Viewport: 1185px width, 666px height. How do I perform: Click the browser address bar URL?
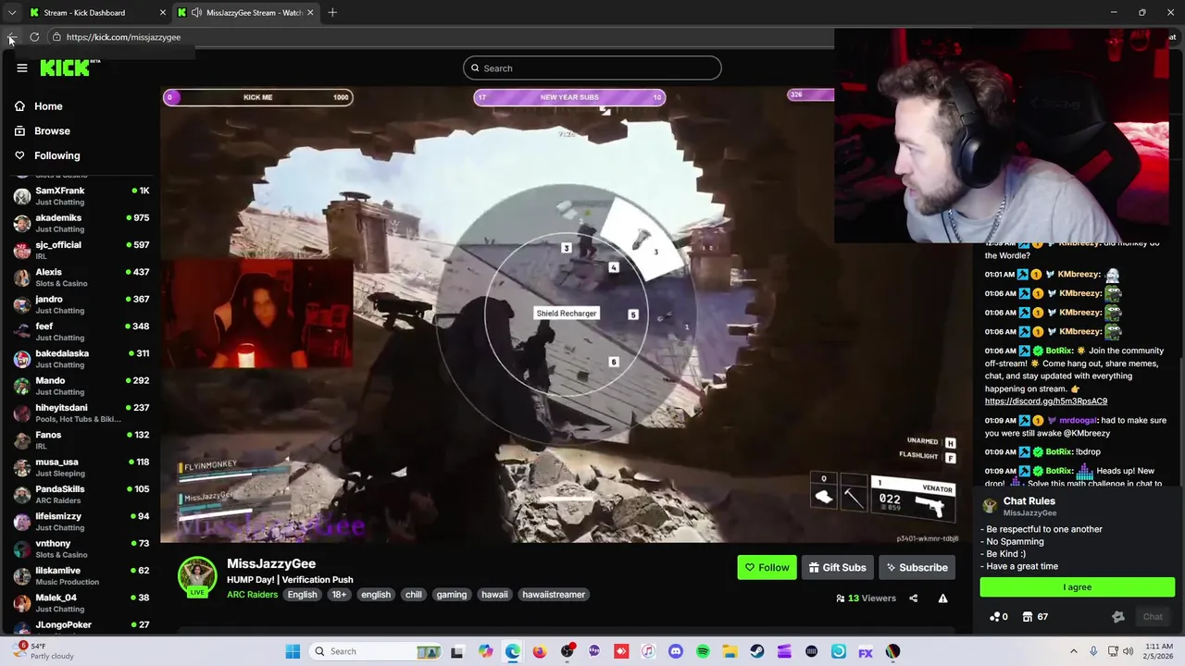123,37
